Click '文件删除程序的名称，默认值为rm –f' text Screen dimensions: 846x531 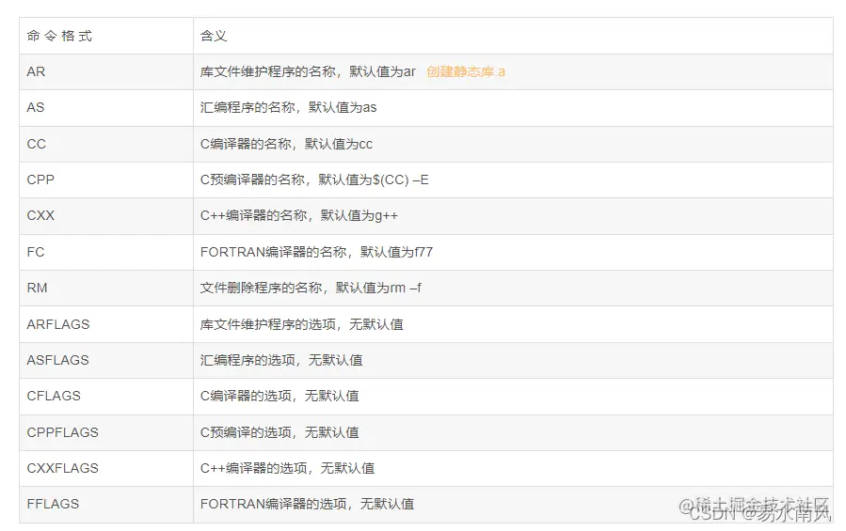(x=311, y=288)
